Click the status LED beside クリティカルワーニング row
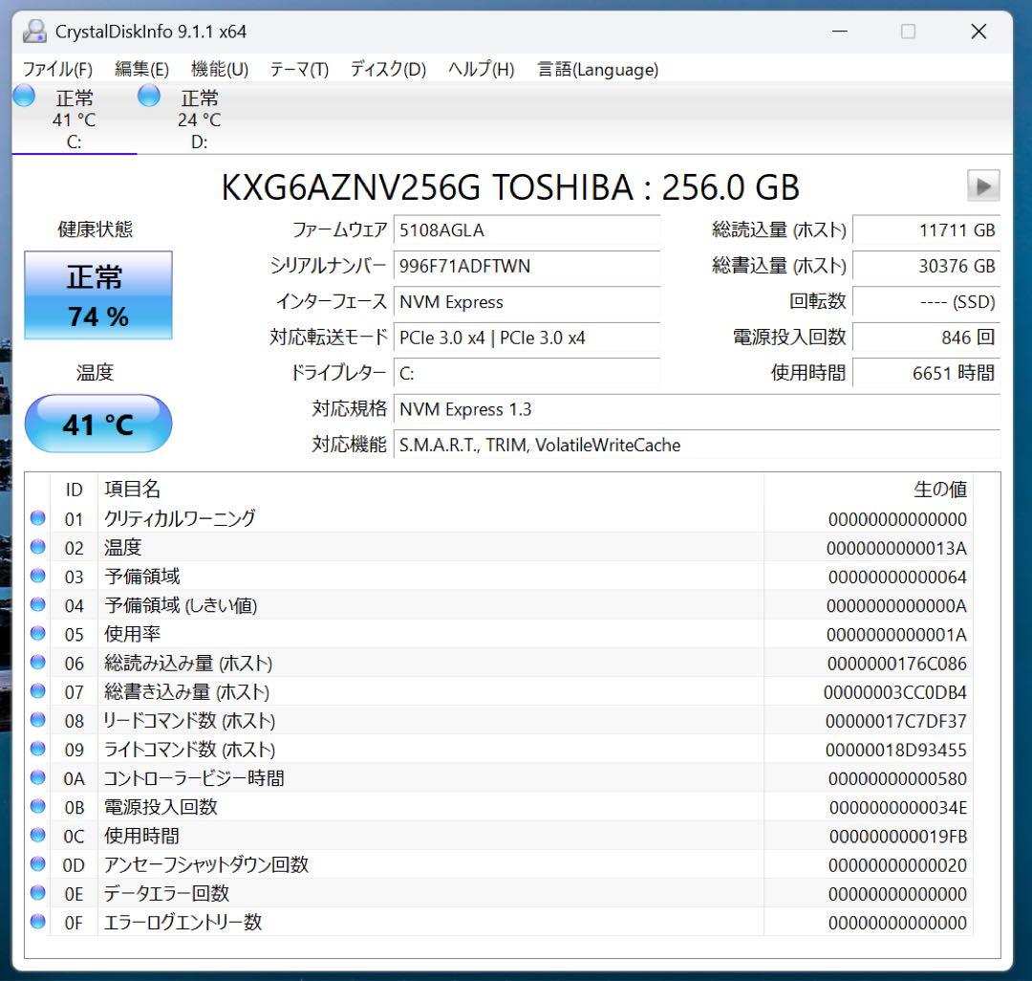Image resolution: width=1032 pixels, height=981 pixels. [38, 518]
